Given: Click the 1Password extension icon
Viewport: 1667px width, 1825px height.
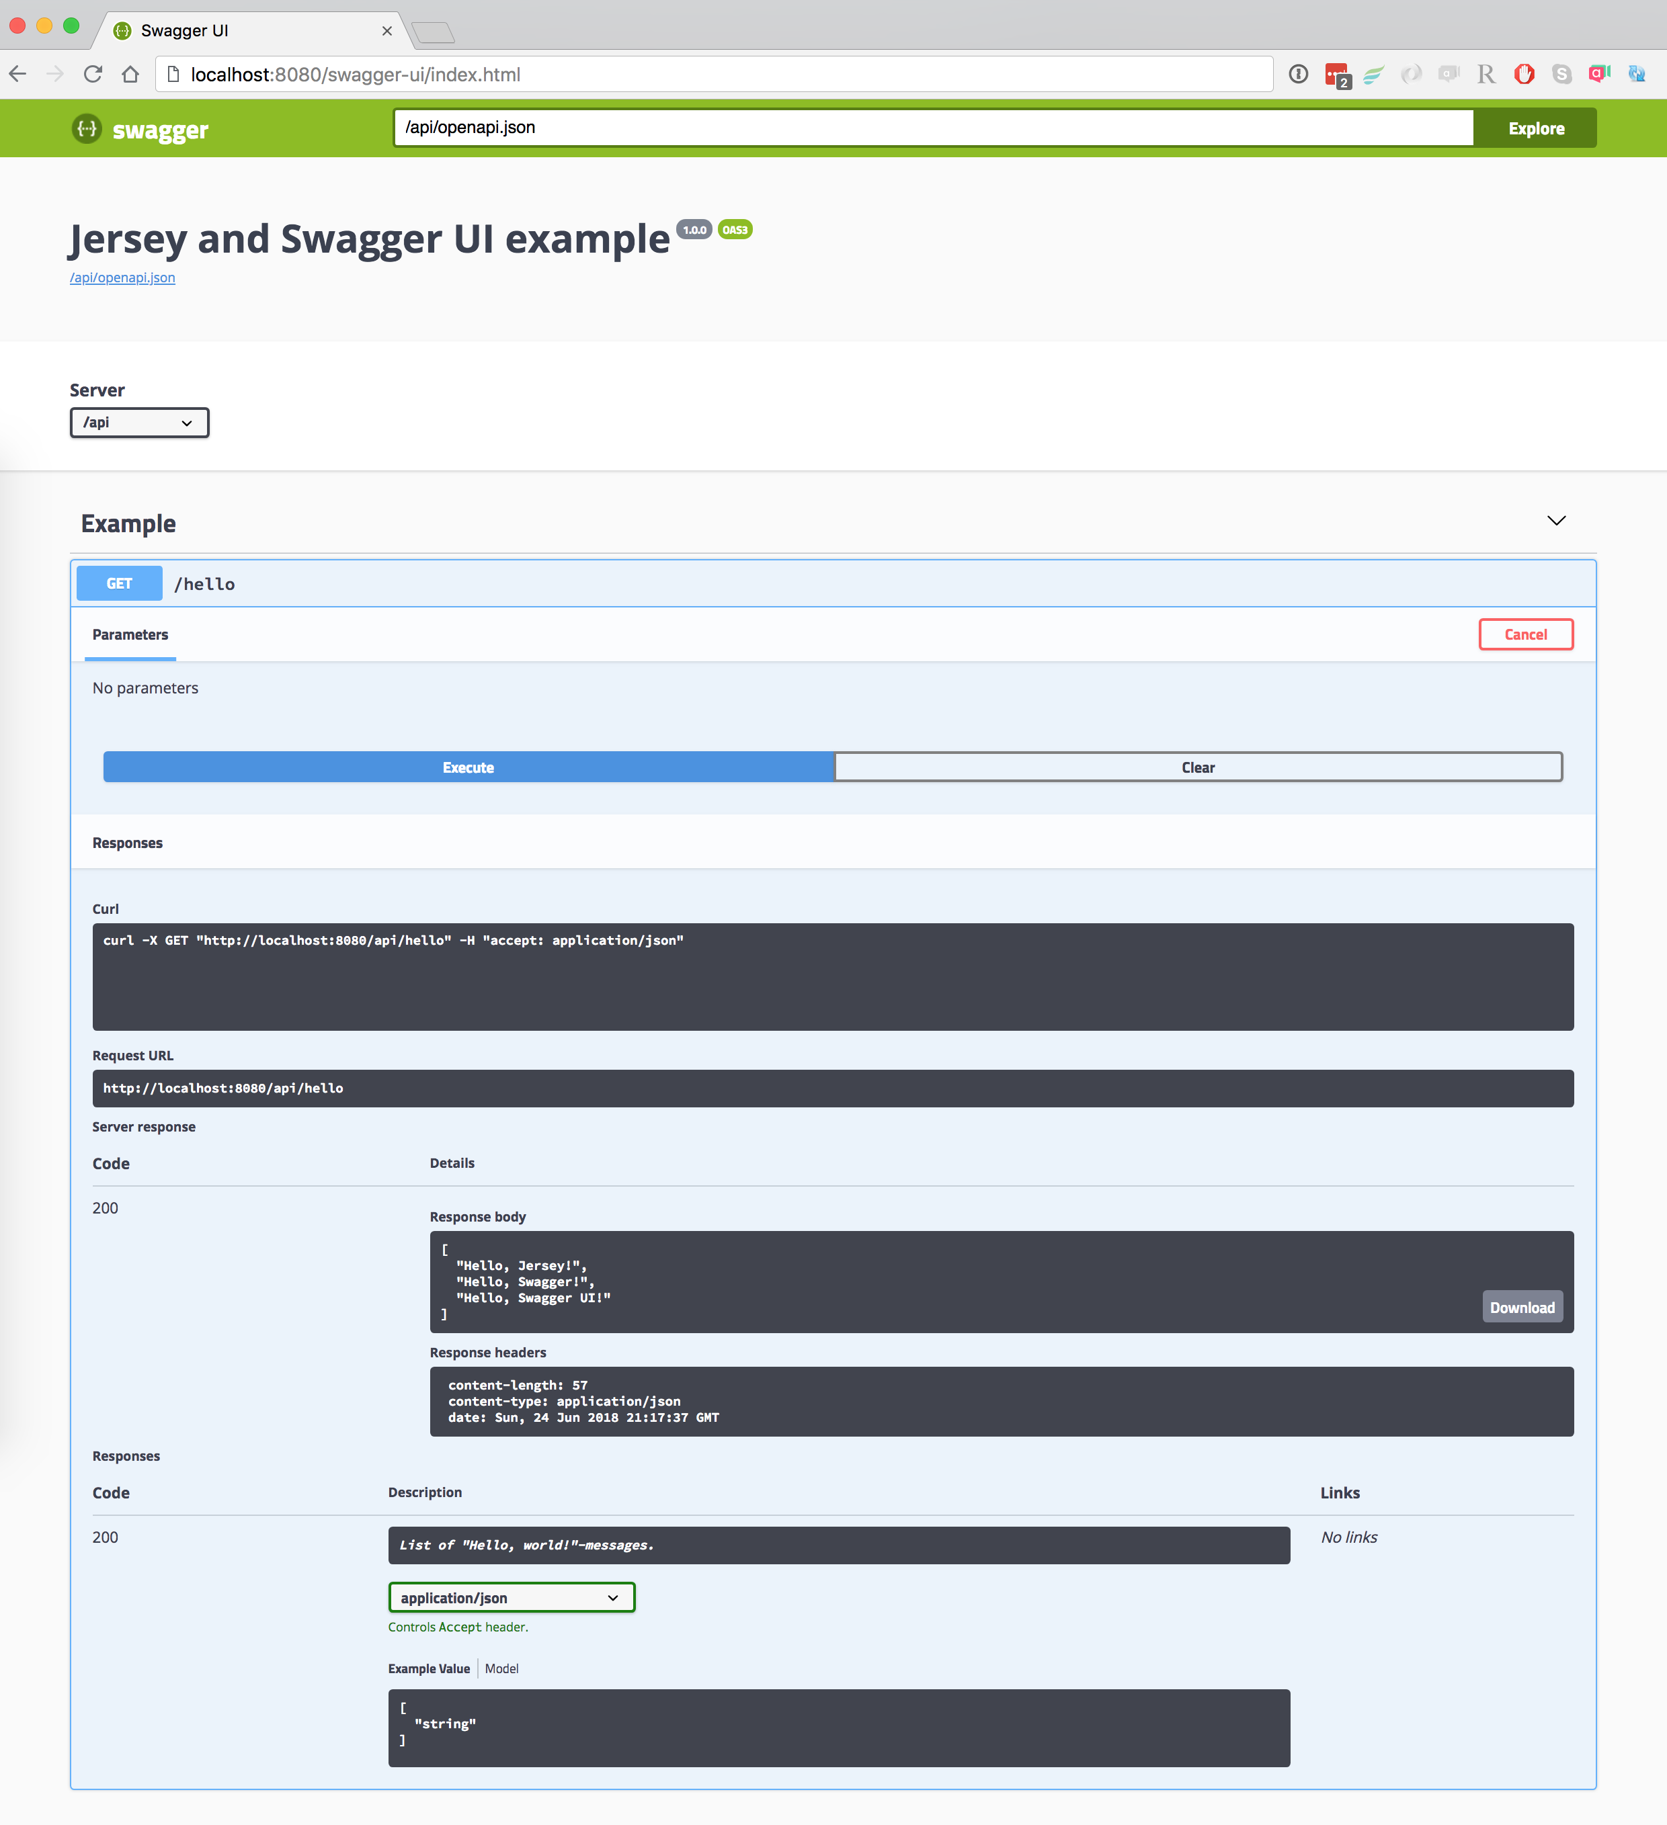Looking at the screenshot, I should point(1299,74).
